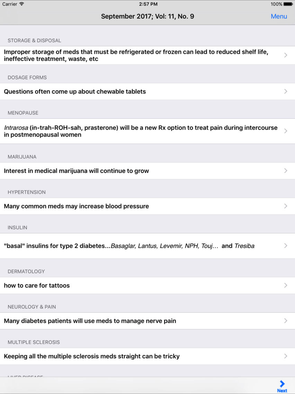Tap the Wi-Fi icon in status bar
Screen dimensions: 295x394
pos(22,4)
